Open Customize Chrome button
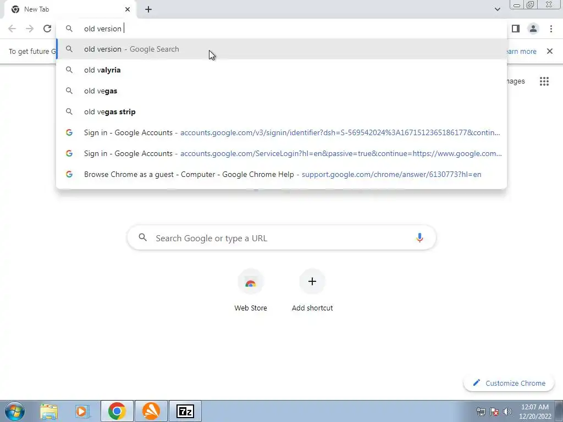The width and height of the screenshot is (563, 422). pos(510,383)
